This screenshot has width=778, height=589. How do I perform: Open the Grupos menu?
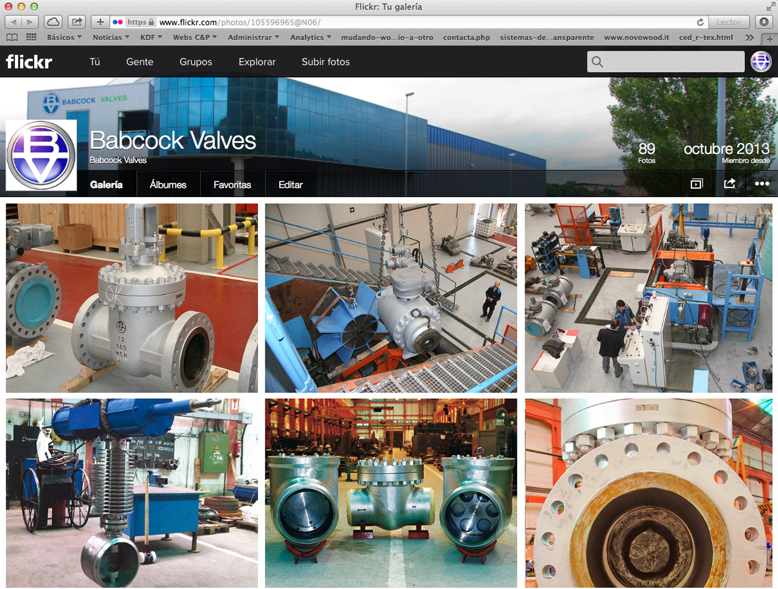pos(196,62)
